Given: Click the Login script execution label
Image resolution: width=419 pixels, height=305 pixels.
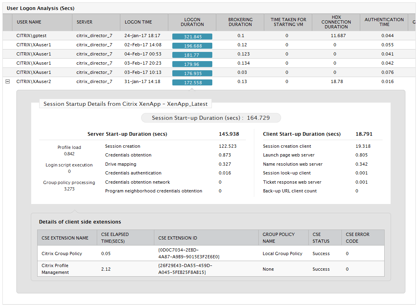Looking at the screenshot, I should [x=69, y=165].
